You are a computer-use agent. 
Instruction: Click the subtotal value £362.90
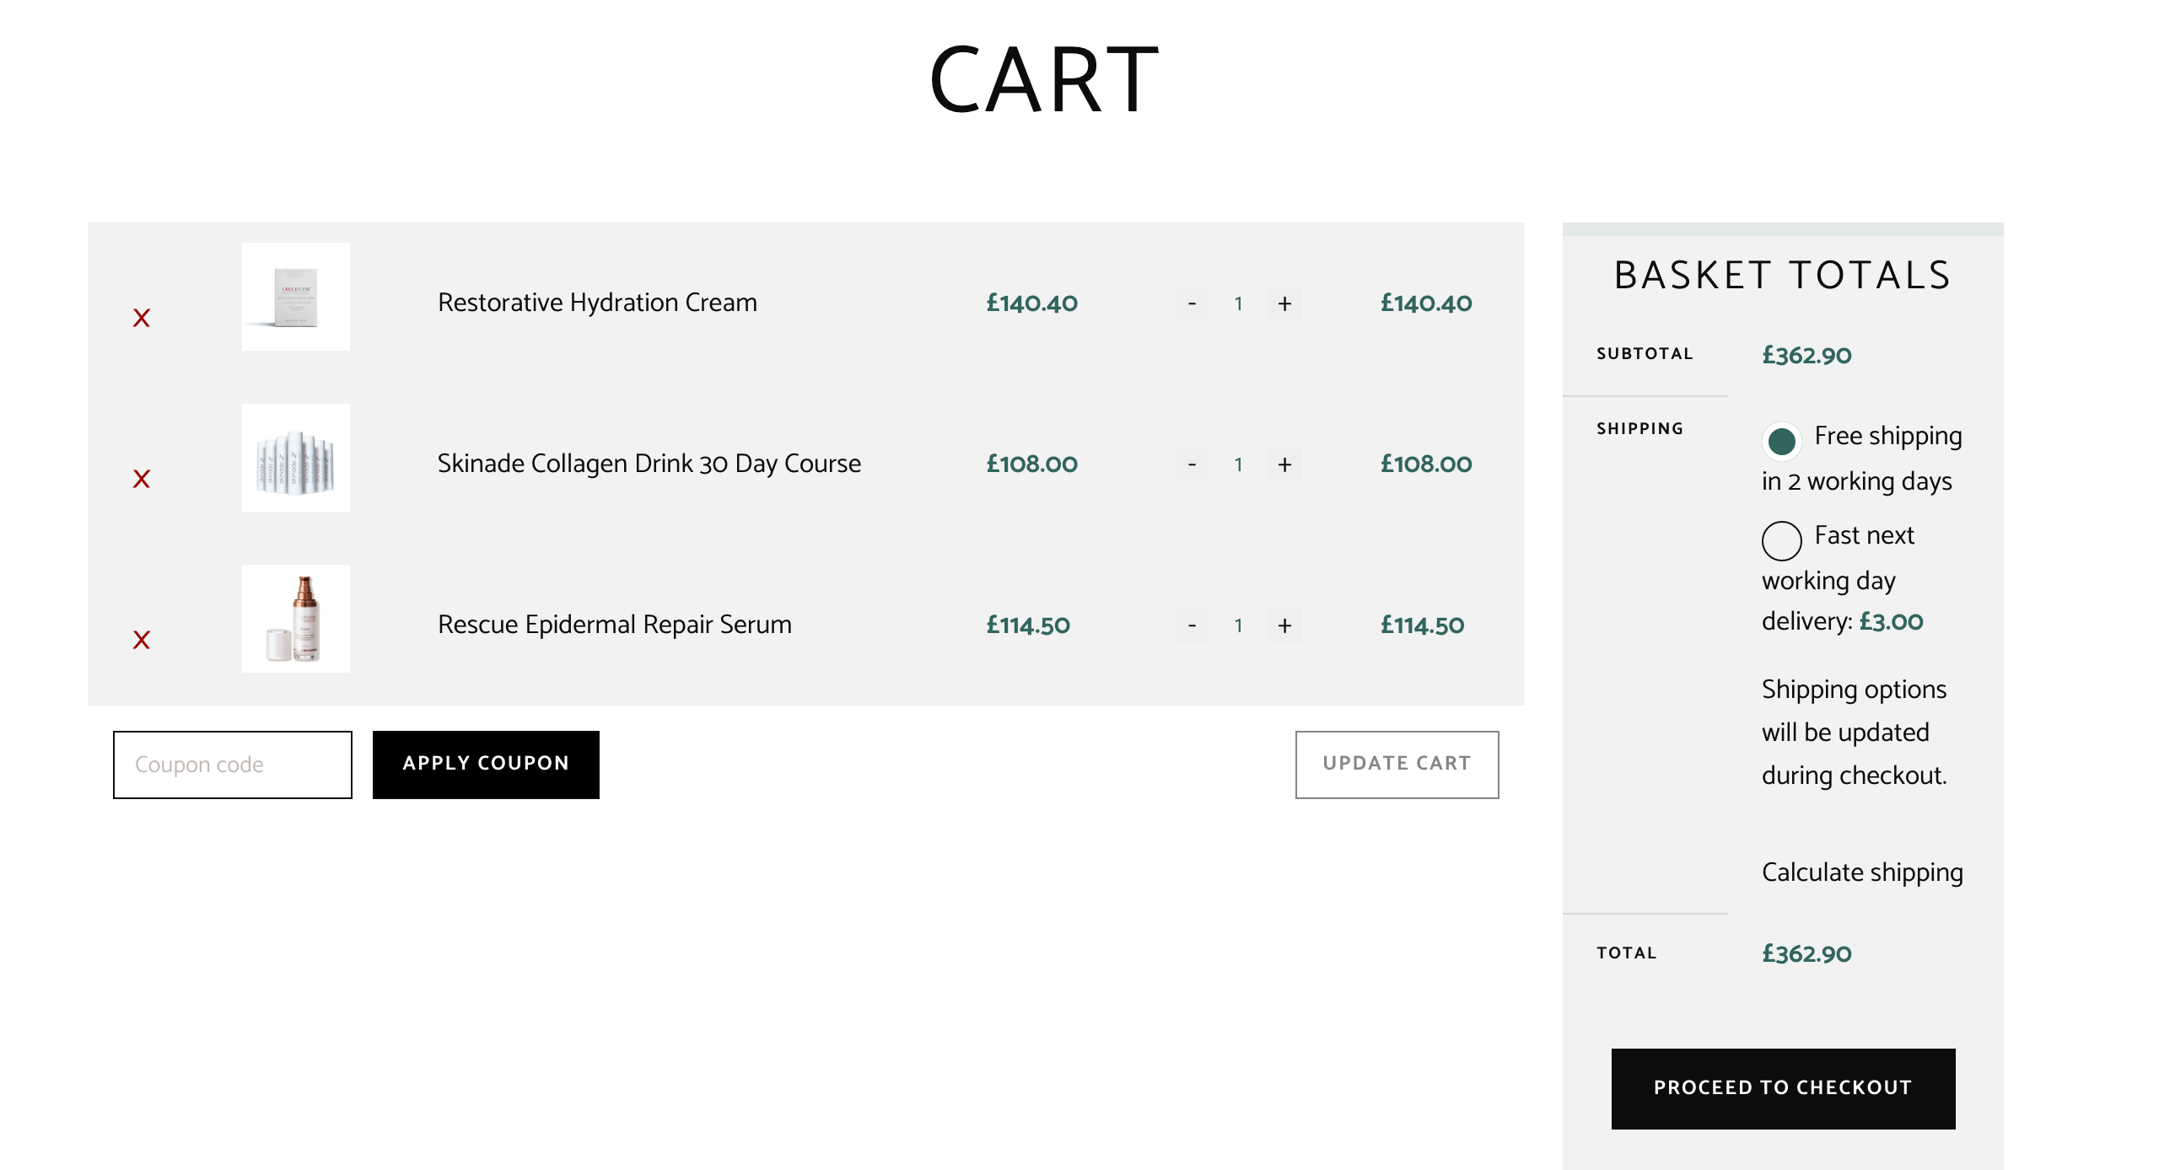coord(1806,355)
